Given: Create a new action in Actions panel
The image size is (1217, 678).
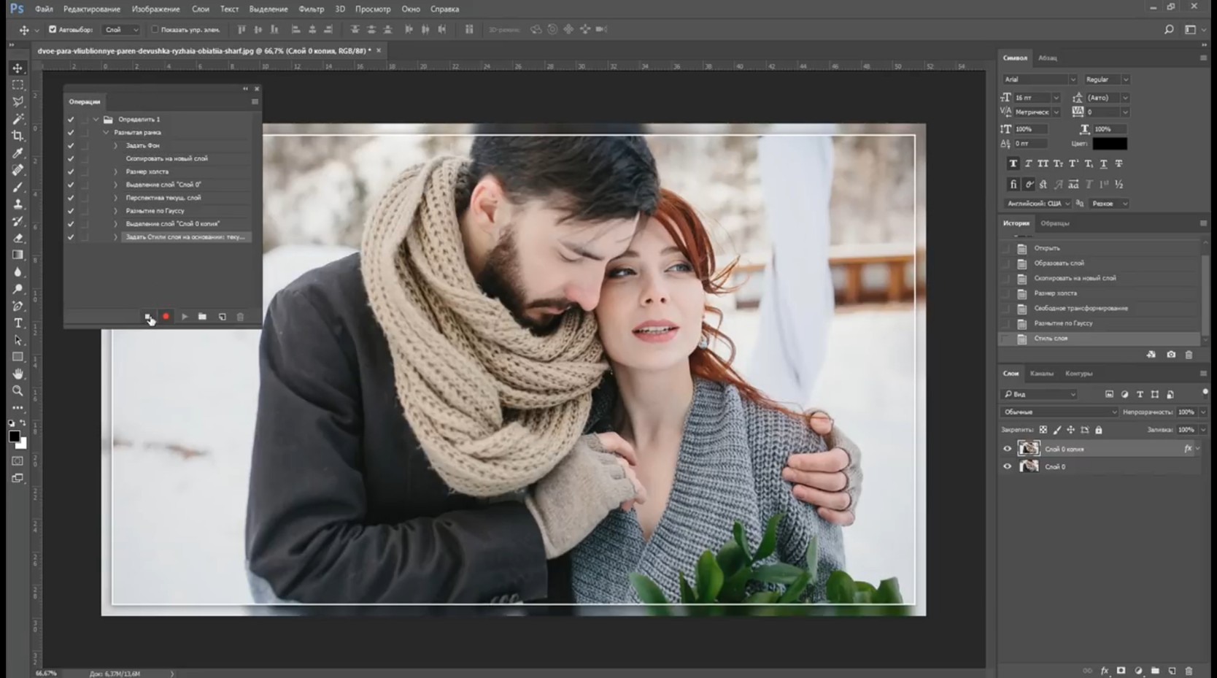Looking at the screenshot, I should [222, 317].
